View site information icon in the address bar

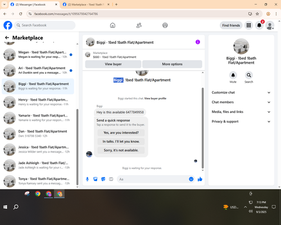point(30,14)
